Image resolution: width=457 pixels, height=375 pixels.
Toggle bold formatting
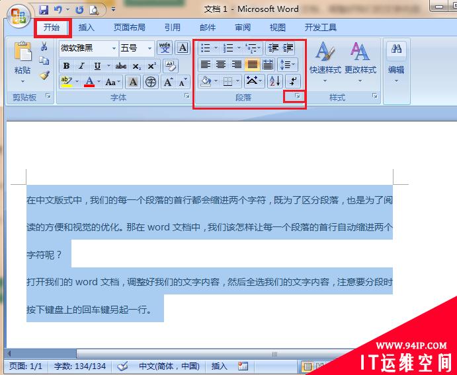(x=66, y=66)
